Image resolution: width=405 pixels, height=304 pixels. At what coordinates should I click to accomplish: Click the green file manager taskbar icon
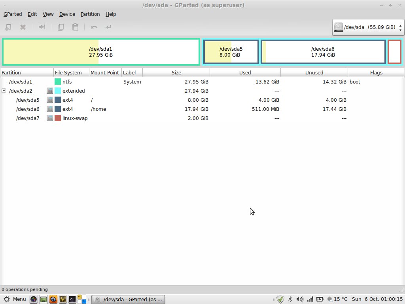point(44,299)
